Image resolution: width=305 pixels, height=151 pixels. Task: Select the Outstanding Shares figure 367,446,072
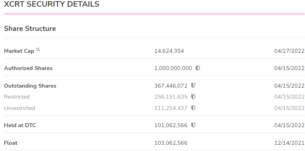click(171, 86)
